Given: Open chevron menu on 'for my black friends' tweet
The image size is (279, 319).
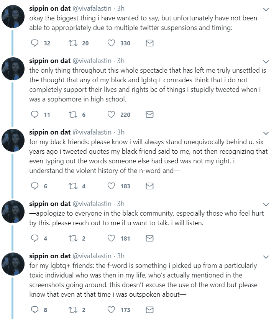Looking at the screenshot, I should click(266, 133).
